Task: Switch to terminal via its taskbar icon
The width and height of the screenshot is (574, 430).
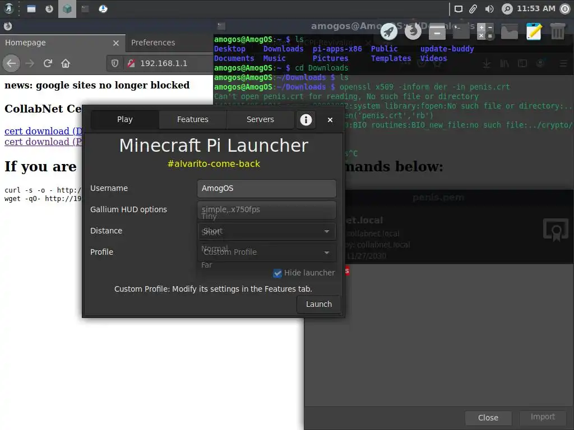Action: click(x=85, y=9)
